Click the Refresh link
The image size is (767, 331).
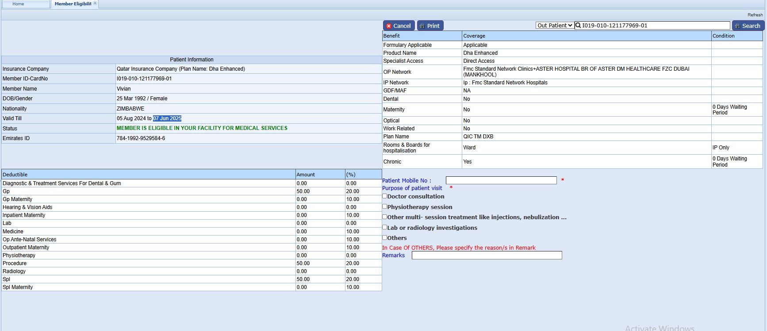pos(755,15)
